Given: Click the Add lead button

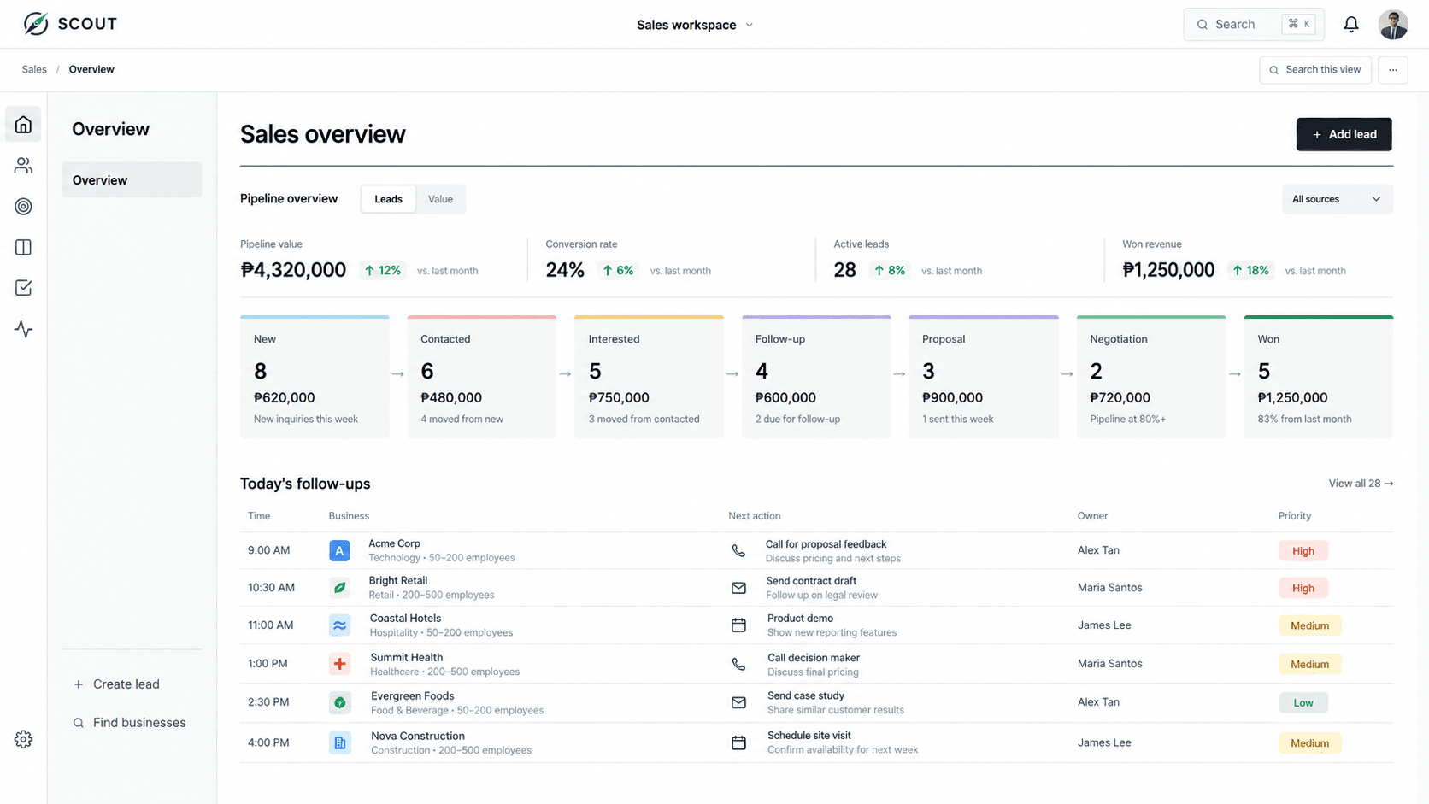Looking at the screenshot, I should coord(1344,134).
